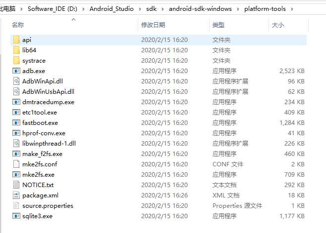Sort by 类型 column header
326x233 pixels.
click(x=218, y=25)
